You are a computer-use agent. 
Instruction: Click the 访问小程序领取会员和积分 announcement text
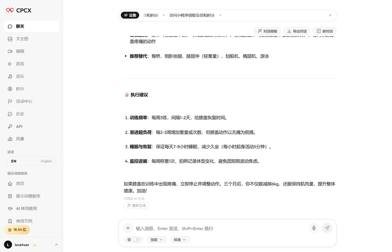[192, 15]
